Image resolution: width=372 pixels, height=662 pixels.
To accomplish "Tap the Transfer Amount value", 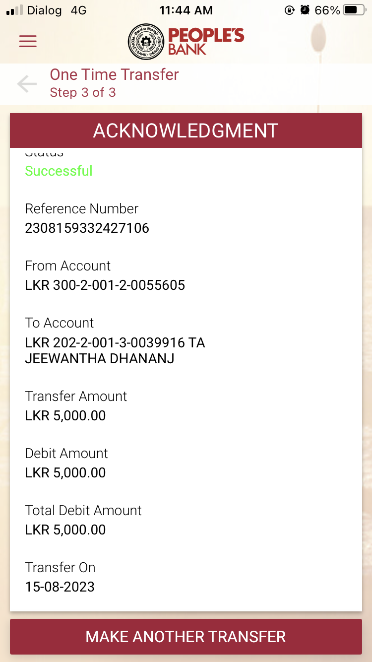I will pyautogui.click(x=65, y=415).
